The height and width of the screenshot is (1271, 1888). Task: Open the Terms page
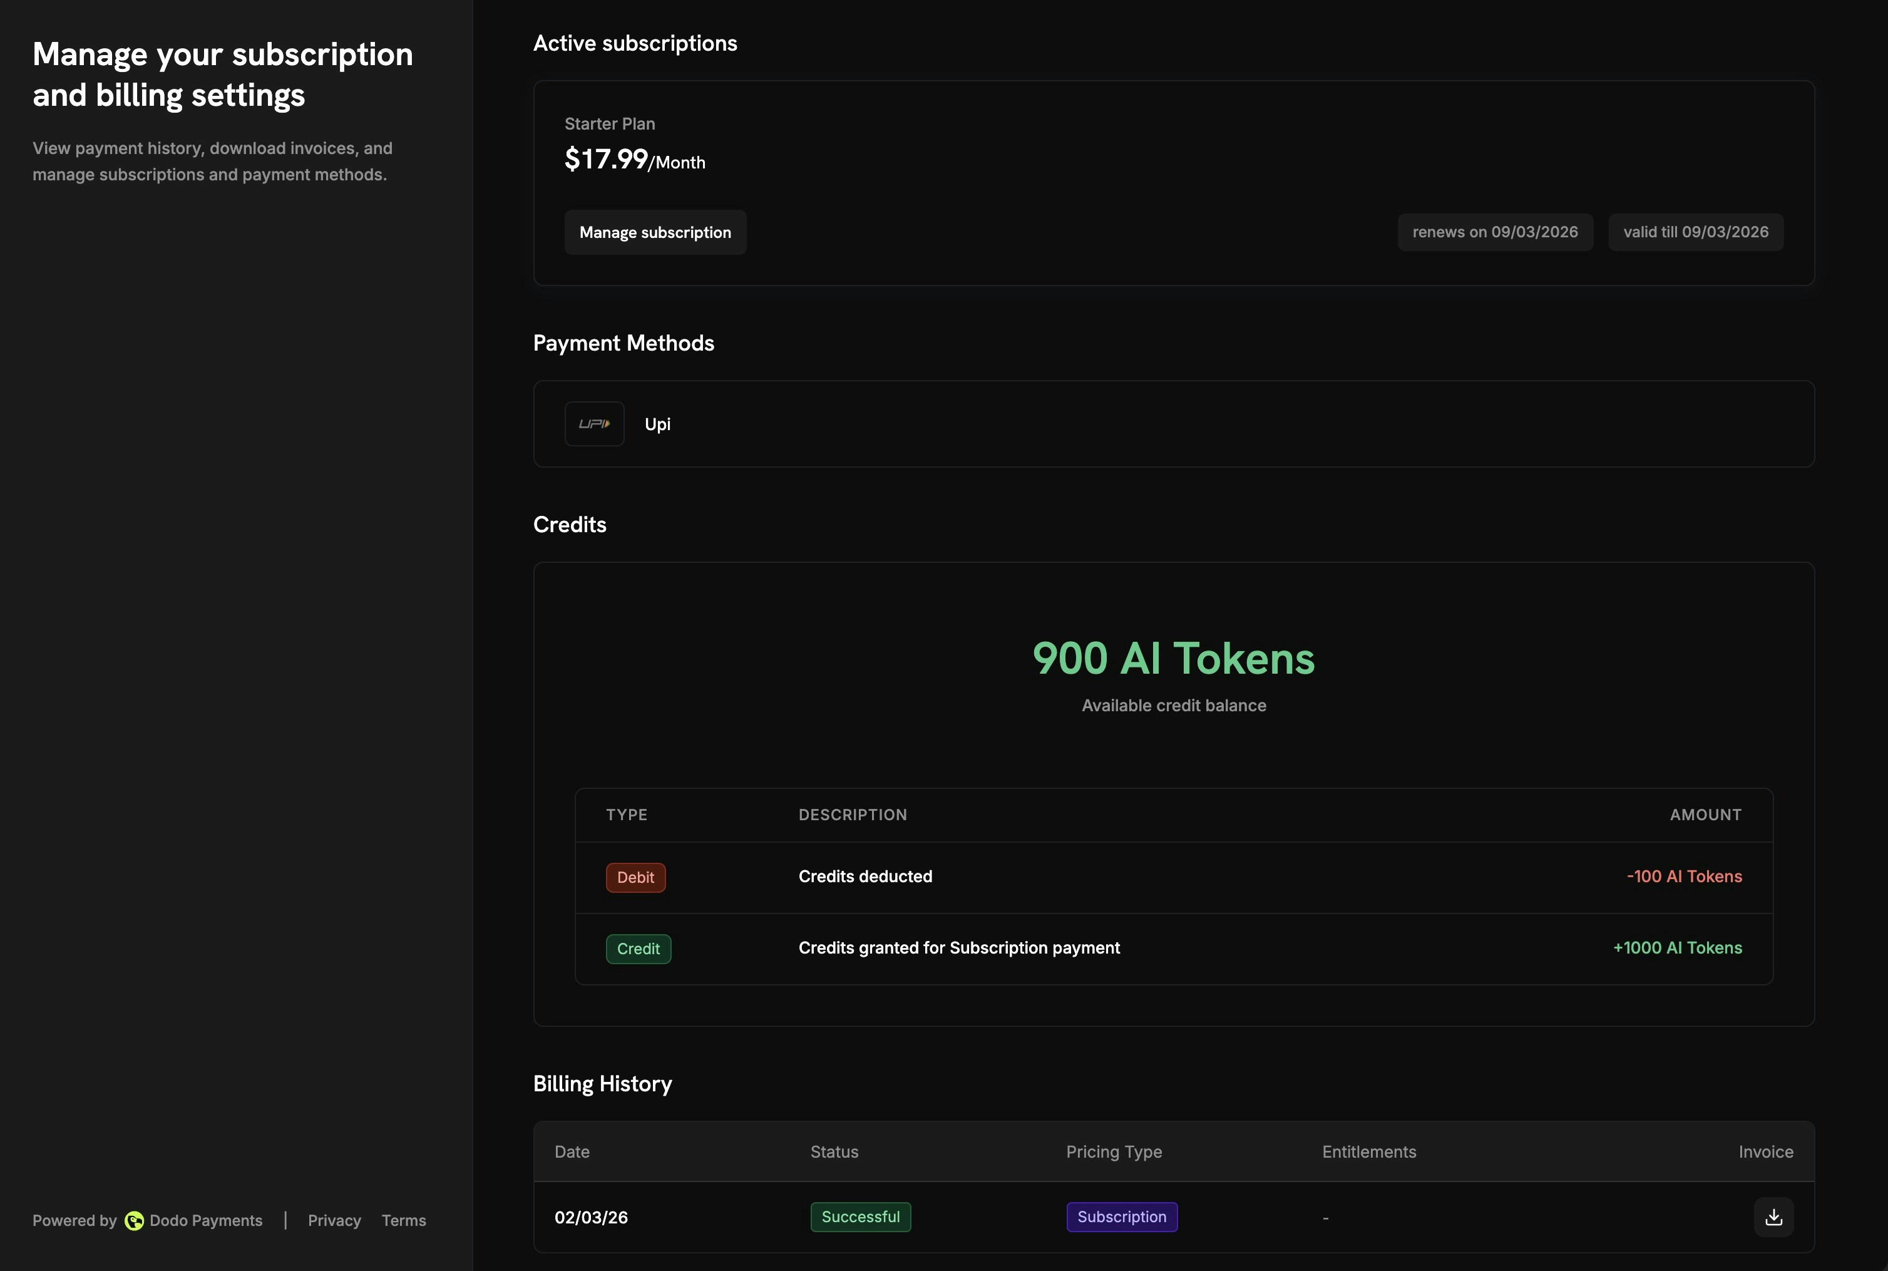pyautogui.click(x=404, y=1220)
